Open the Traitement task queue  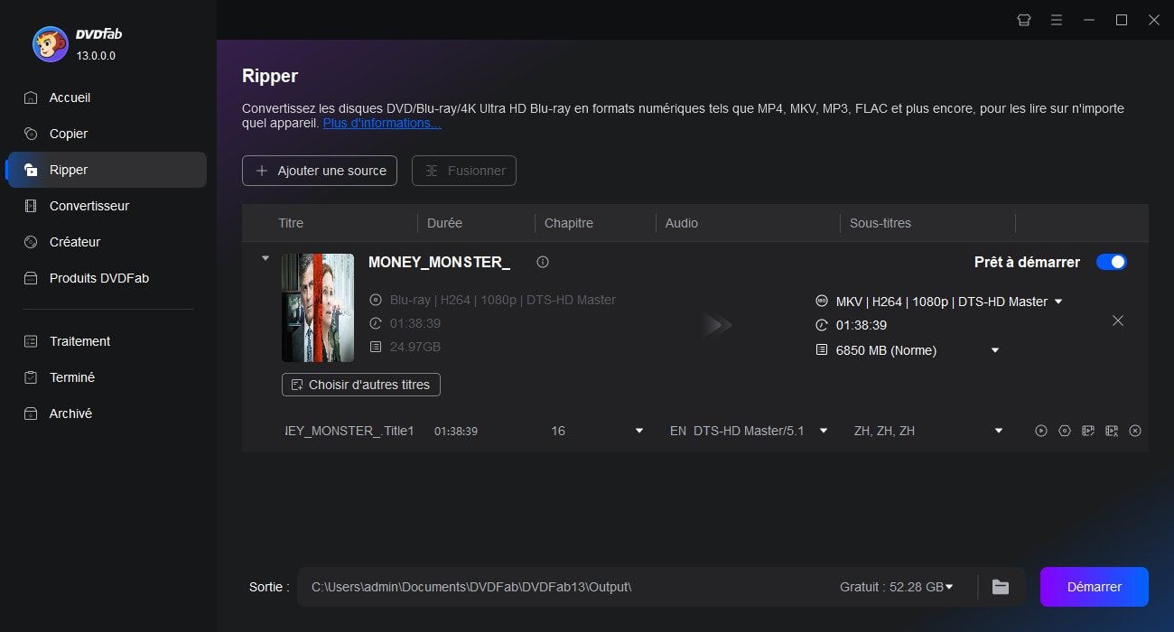107,341
